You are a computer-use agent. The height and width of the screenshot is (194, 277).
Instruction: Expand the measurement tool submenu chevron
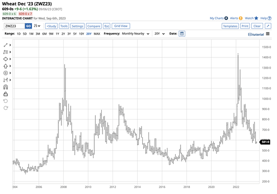[10, 80]
